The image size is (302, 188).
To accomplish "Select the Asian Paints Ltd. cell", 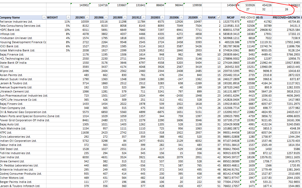I will [x=23, y=75].
